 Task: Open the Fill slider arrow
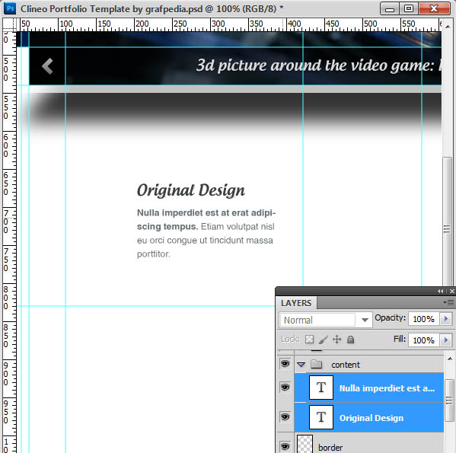[x=446, y=340]
